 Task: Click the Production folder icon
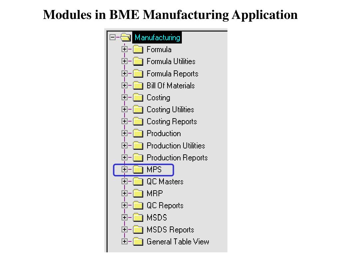(x=138, y=133)
